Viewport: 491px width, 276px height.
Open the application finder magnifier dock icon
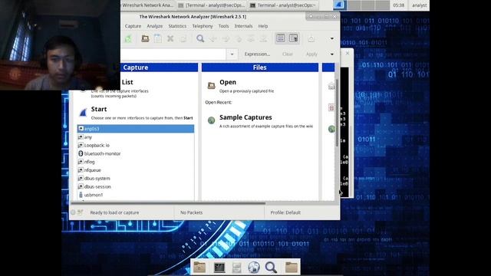pyautogui.click(x=271, y=268)
